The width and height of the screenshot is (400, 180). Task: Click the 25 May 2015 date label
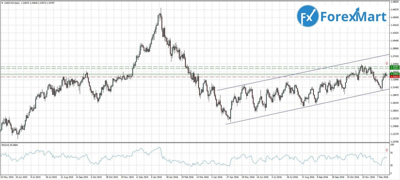[7, 177]
